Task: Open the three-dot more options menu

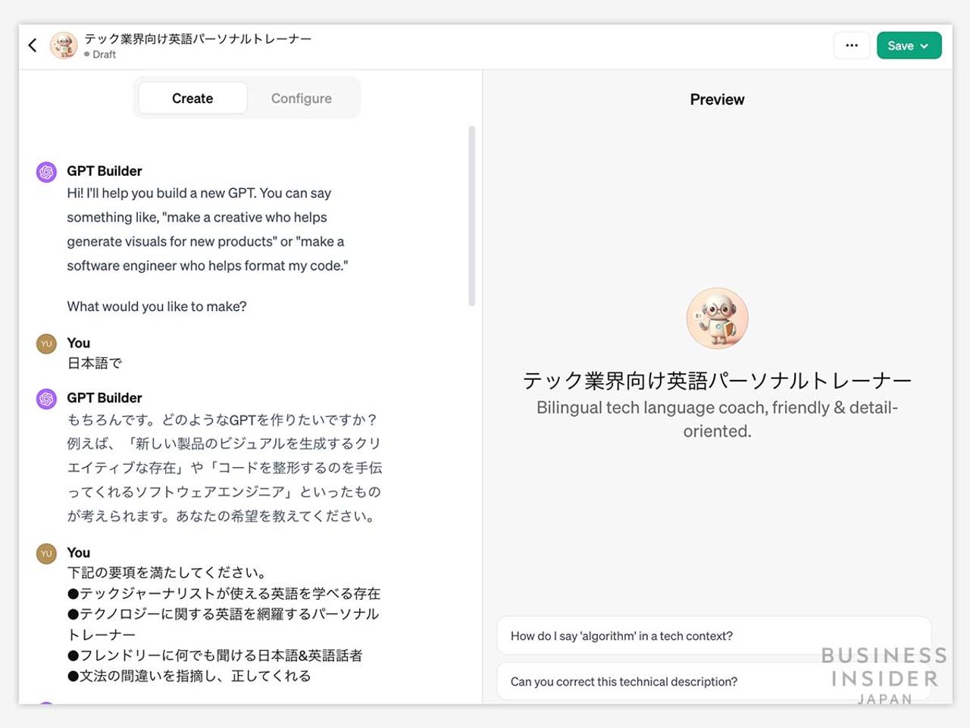Action: [x=852, y=45]
